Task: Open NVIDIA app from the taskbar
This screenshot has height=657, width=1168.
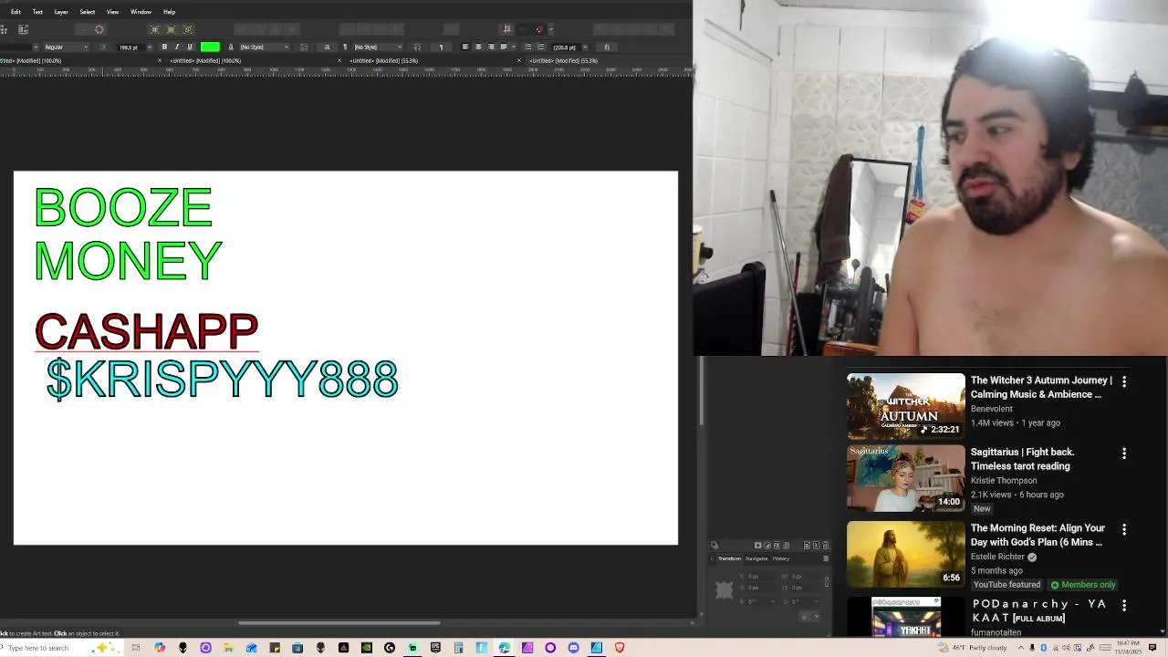Action: tap(367, 648)
